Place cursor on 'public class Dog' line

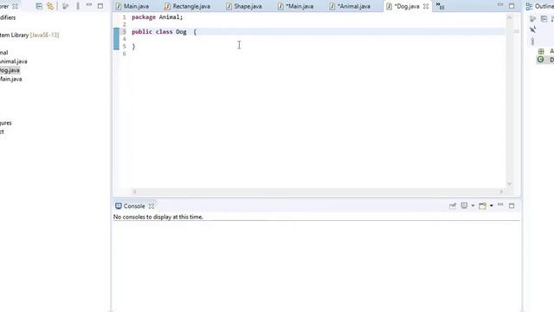coord(164,31)
